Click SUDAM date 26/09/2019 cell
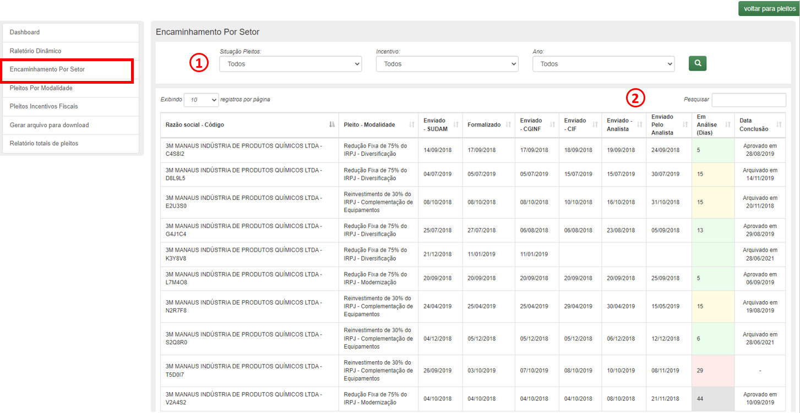Viewport: 800px width, 413px height. tap(440, 371)
